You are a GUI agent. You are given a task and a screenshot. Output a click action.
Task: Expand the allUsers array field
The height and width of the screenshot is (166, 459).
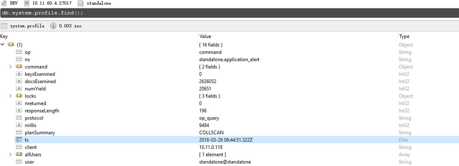[x=11, y=154]
